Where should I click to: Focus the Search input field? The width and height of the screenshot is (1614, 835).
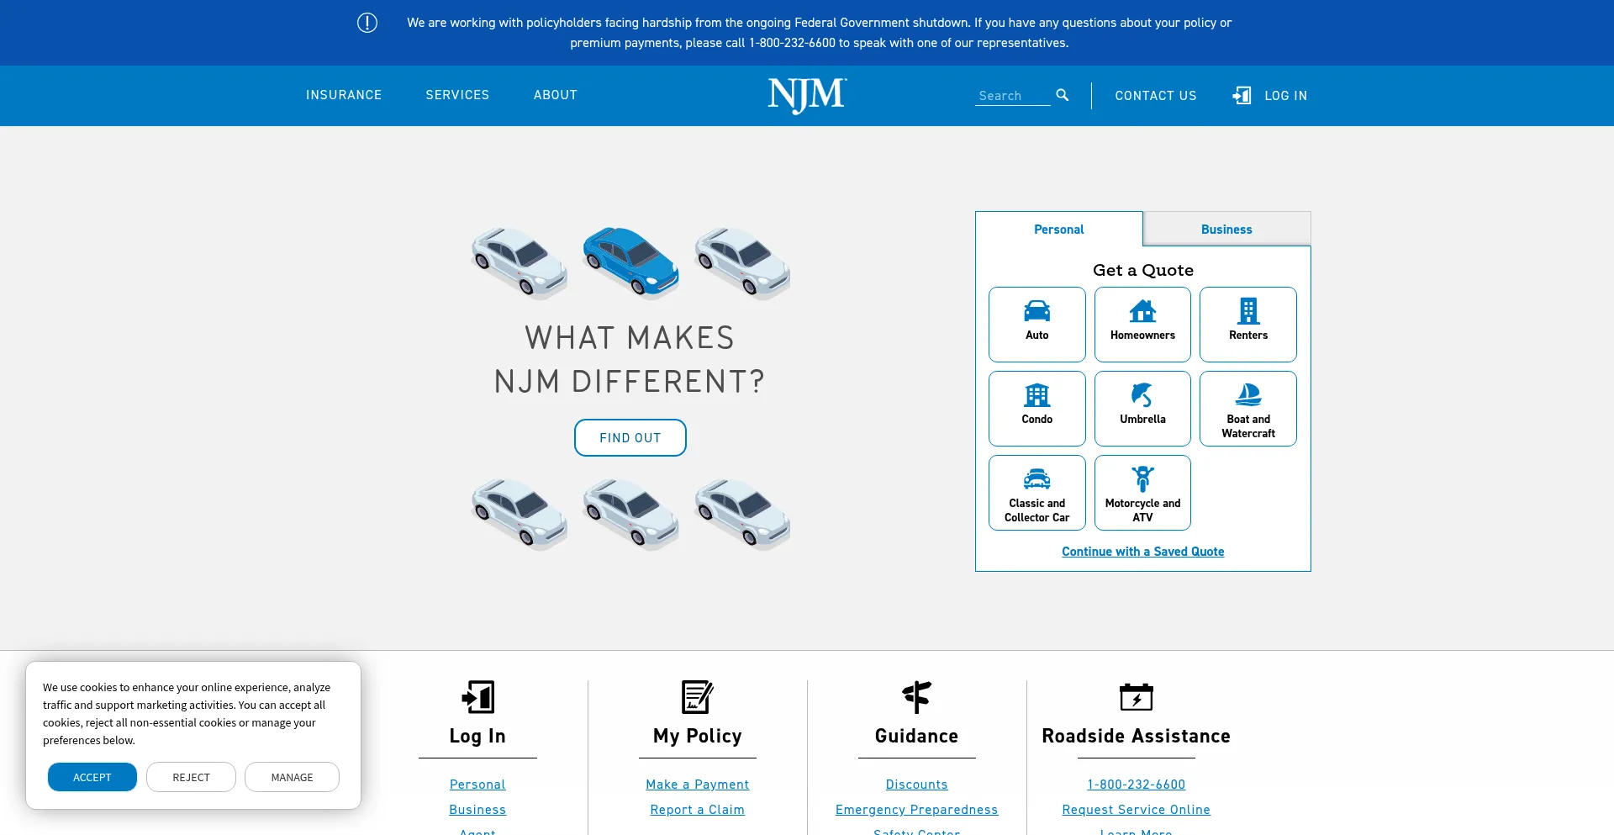[1012, 96]
